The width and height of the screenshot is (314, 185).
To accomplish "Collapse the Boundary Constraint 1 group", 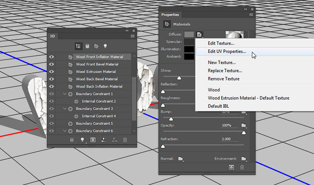I will click(x=64, y=94).
